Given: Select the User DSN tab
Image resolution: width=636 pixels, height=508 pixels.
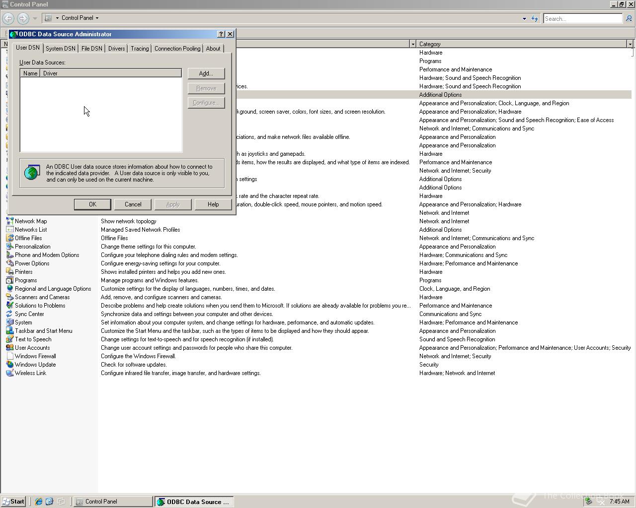Looking at the screenshot, I should (28, 48).
